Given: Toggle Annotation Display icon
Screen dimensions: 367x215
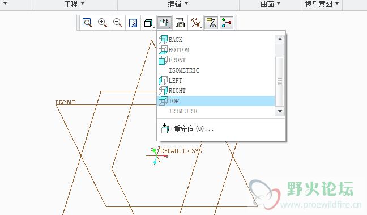Looking at the screenshot, I should (x=211, y=23).
